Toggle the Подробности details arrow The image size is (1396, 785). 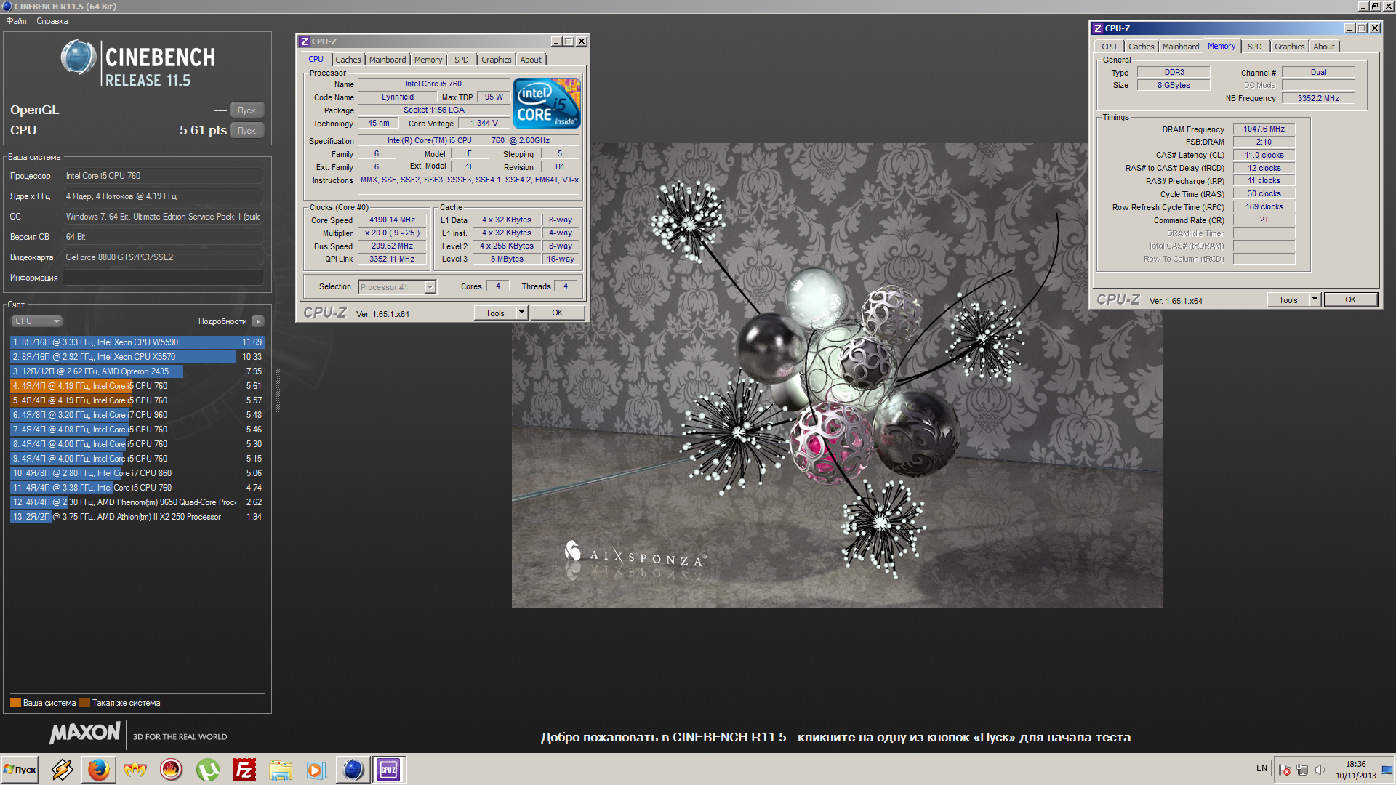[258, 321]
